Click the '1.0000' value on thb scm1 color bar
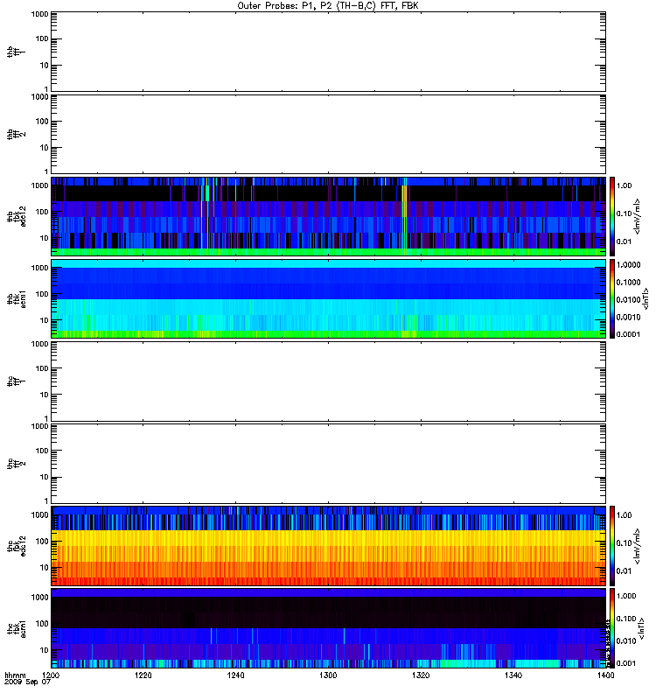The image size is (656, 700). pos(628,265)
